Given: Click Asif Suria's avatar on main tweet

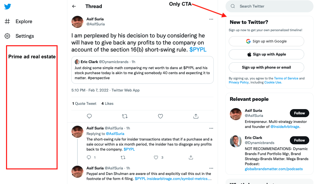Looking at the screenshot, I should [77, 22].
